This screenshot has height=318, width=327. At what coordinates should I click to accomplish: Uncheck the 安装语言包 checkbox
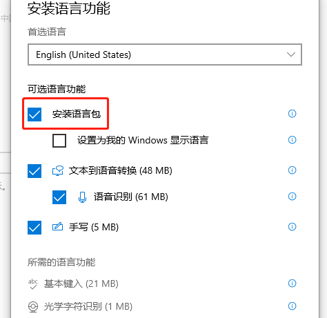[x=34, y=115]
